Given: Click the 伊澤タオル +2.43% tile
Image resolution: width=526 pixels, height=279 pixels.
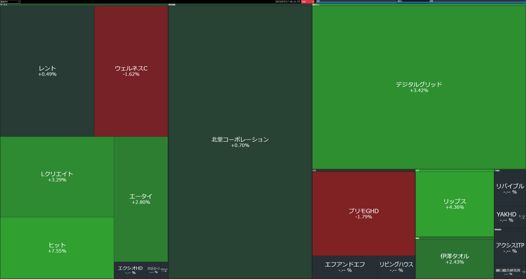Looking at the screenshot, I should [x=455, y=259].
